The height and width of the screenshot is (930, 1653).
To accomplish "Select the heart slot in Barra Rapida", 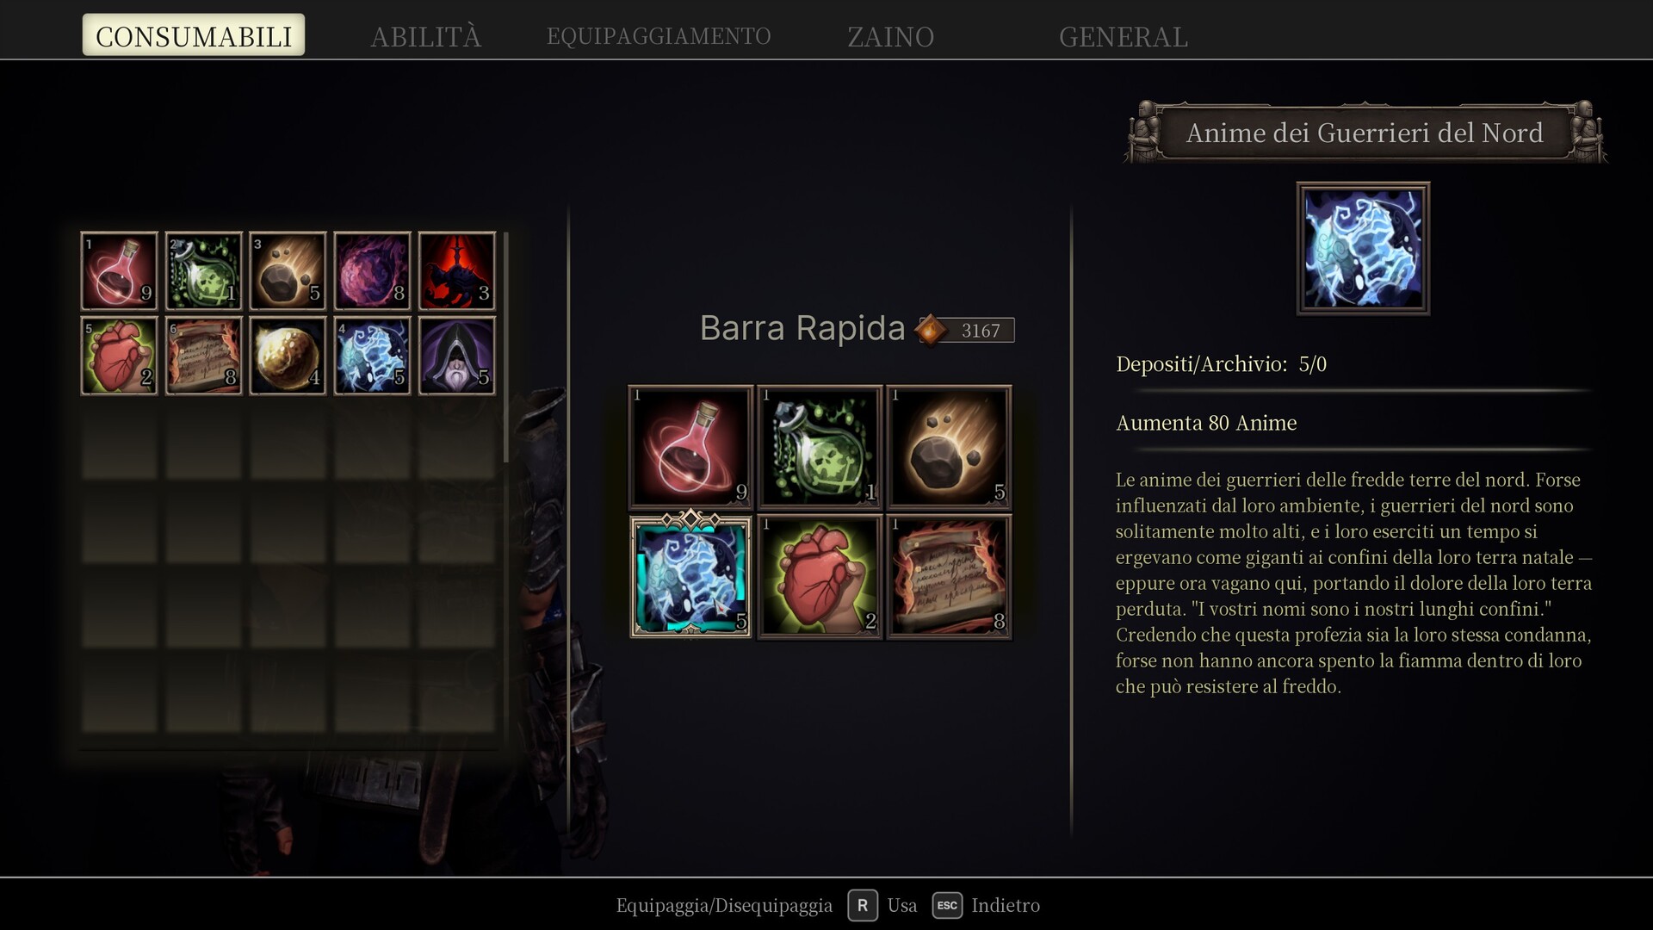I will (x=820, y=576).
